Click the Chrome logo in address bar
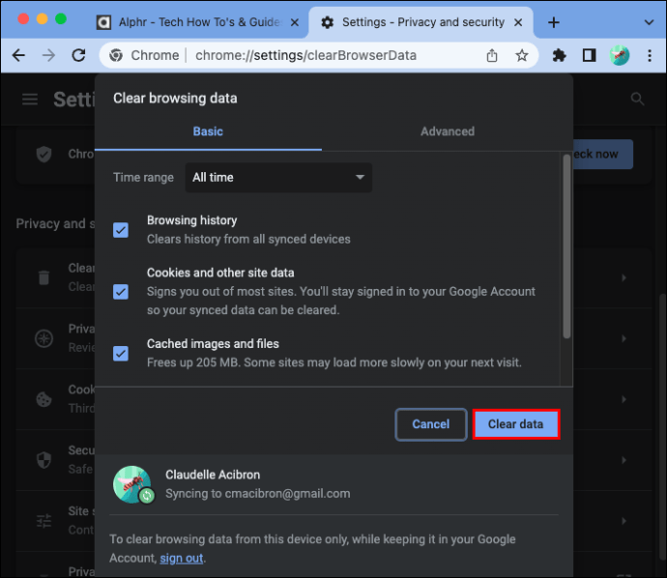 click(x=116, y=55)
